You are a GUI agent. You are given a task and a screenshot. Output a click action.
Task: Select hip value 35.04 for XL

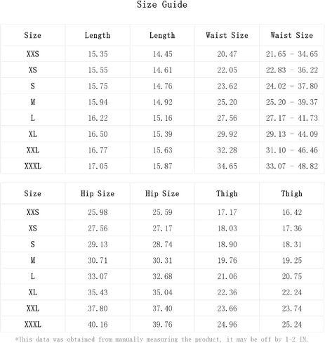tap(162, 292)
